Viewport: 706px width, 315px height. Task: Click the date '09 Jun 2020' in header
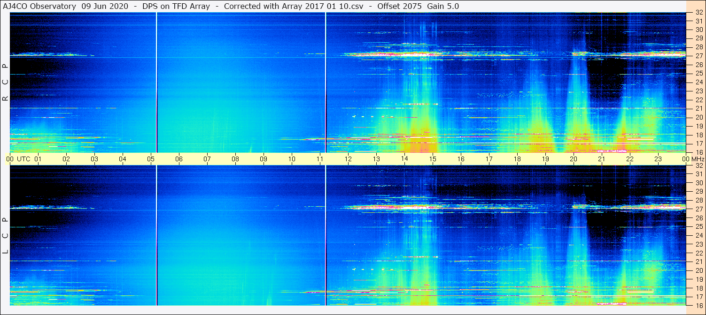(x=104, y=7)
